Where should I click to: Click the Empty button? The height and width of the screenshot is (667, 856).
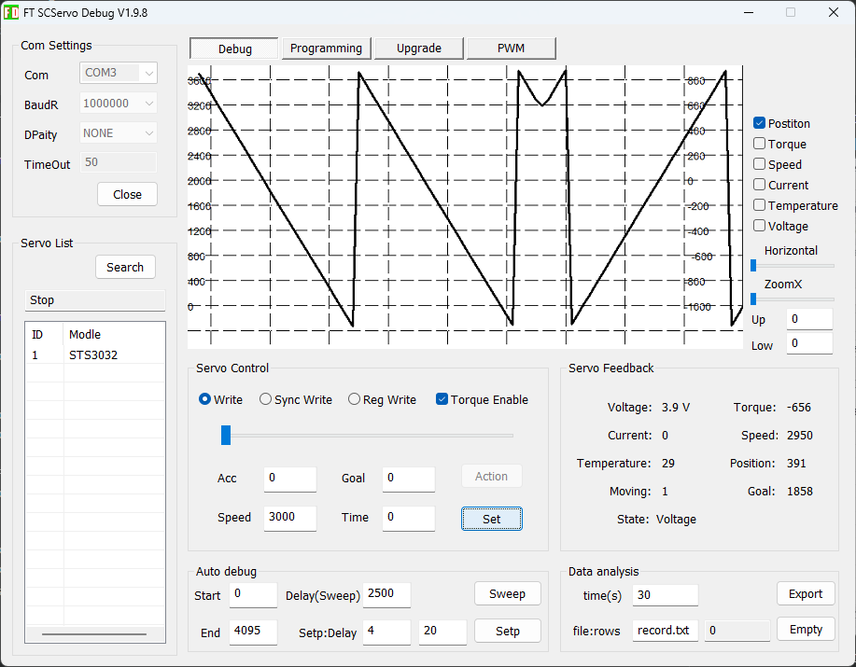[x=806, y=630]
